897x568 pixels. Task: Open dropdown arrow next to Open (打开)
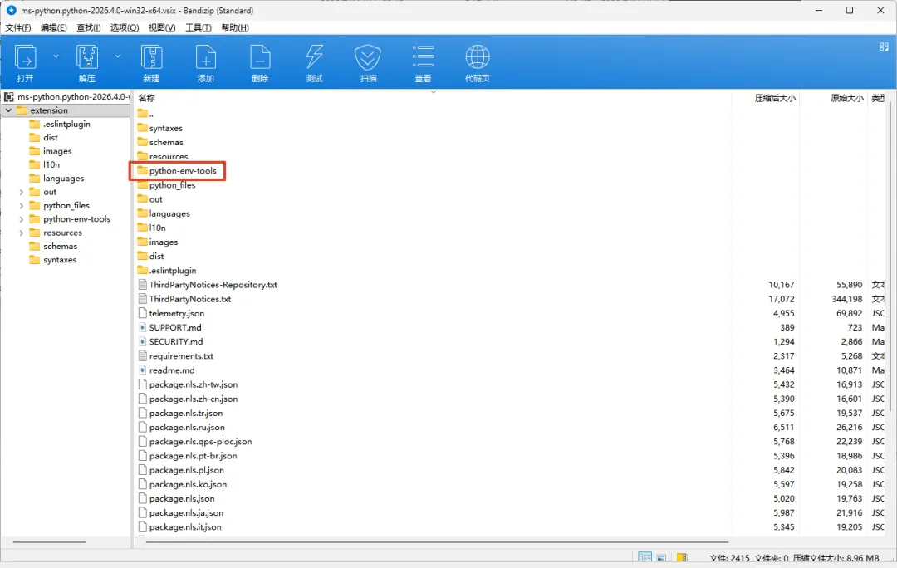click(56, 56)
